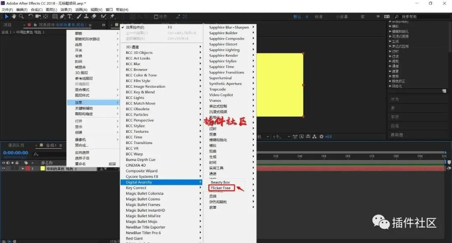Click the timeline layer search magnifier
This screenshot has height=243, width=452.
click(36, 154)
